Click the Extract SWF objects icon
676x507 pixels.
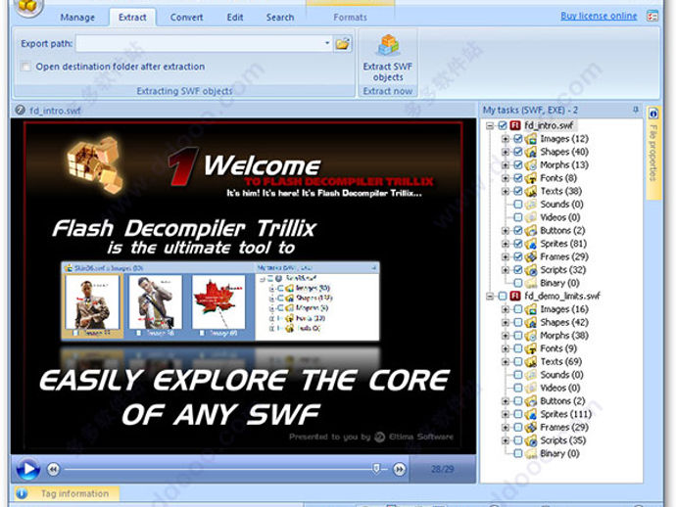(388, 45)
